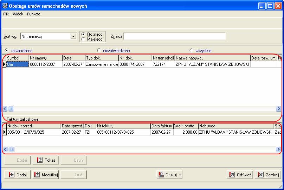The width and height of the screenshot is (284, 190).
Task: Click the 005/00112/07/3/025 invoice cell
Action: (123, 132)
